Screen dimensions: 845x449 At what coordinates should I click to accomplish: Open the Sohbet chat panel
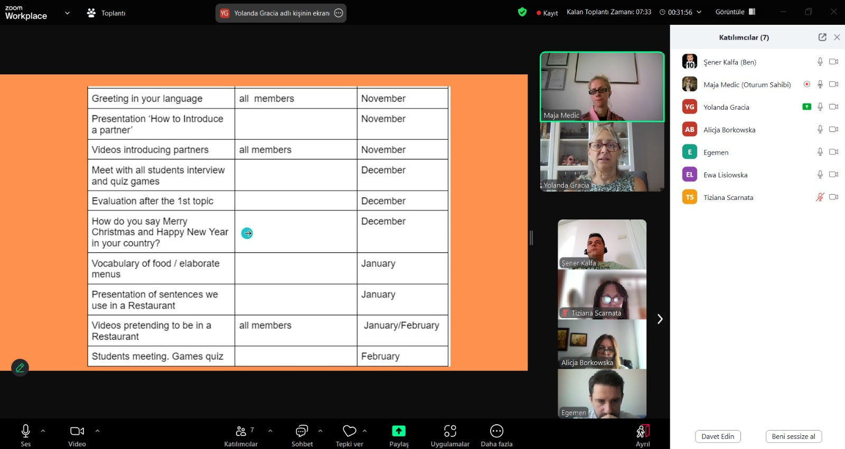click(x=302, y=432)
